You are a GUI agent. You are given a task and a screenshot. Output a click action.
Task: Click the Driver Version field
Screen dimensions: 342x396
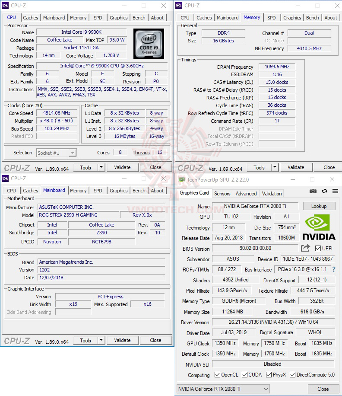[273, 322]
